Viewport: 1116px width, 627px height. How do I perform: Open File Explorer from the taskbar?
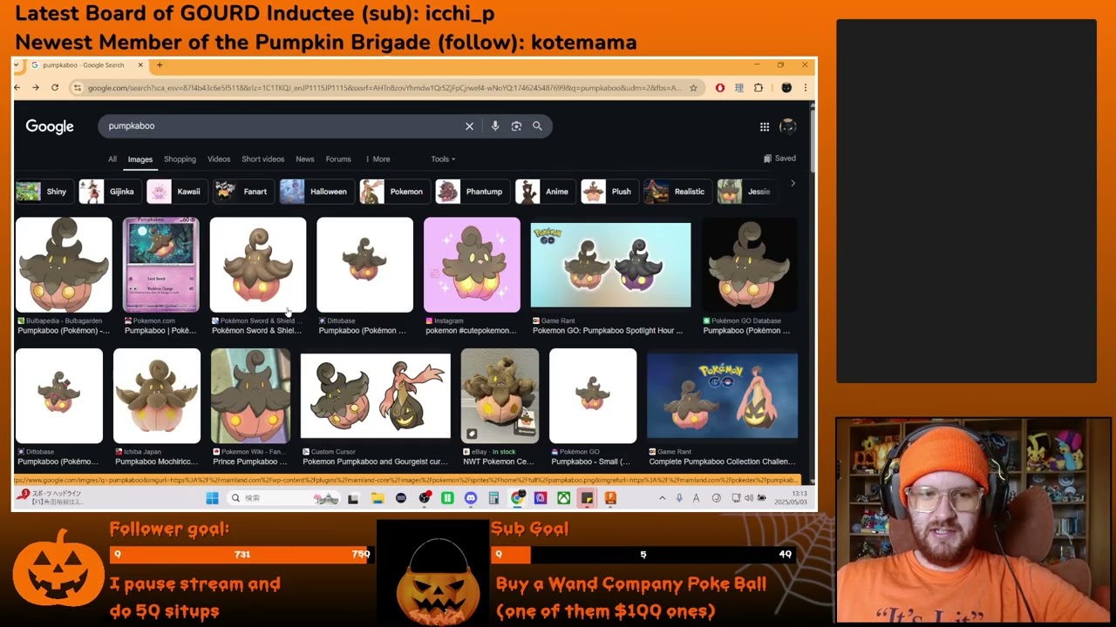(377, 498)
